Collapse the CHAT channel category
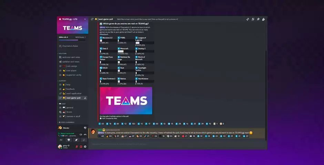 tap(62, 103)
